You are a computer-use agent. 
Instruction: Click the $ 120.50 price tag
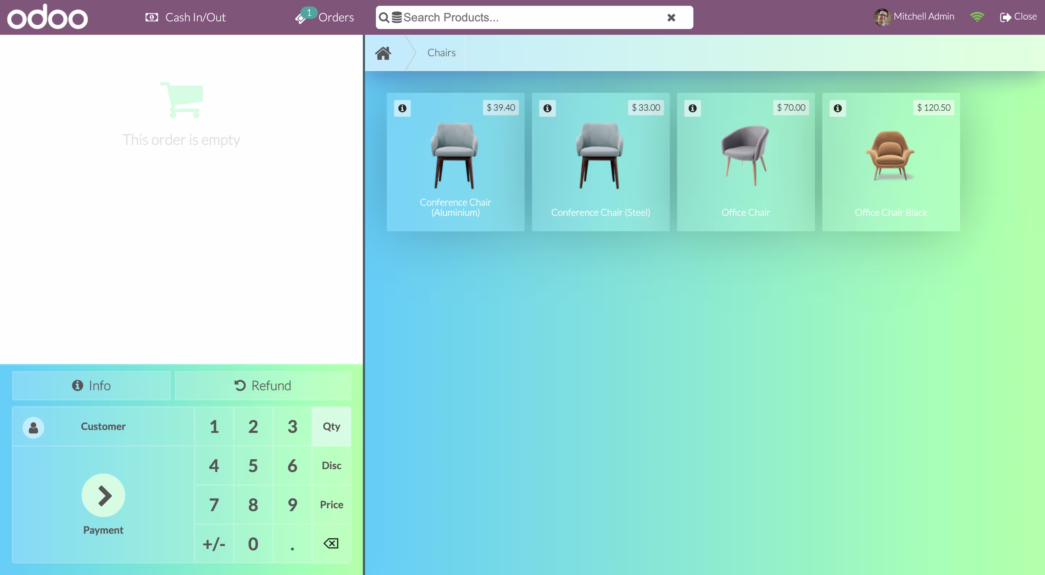pos(934,108)
